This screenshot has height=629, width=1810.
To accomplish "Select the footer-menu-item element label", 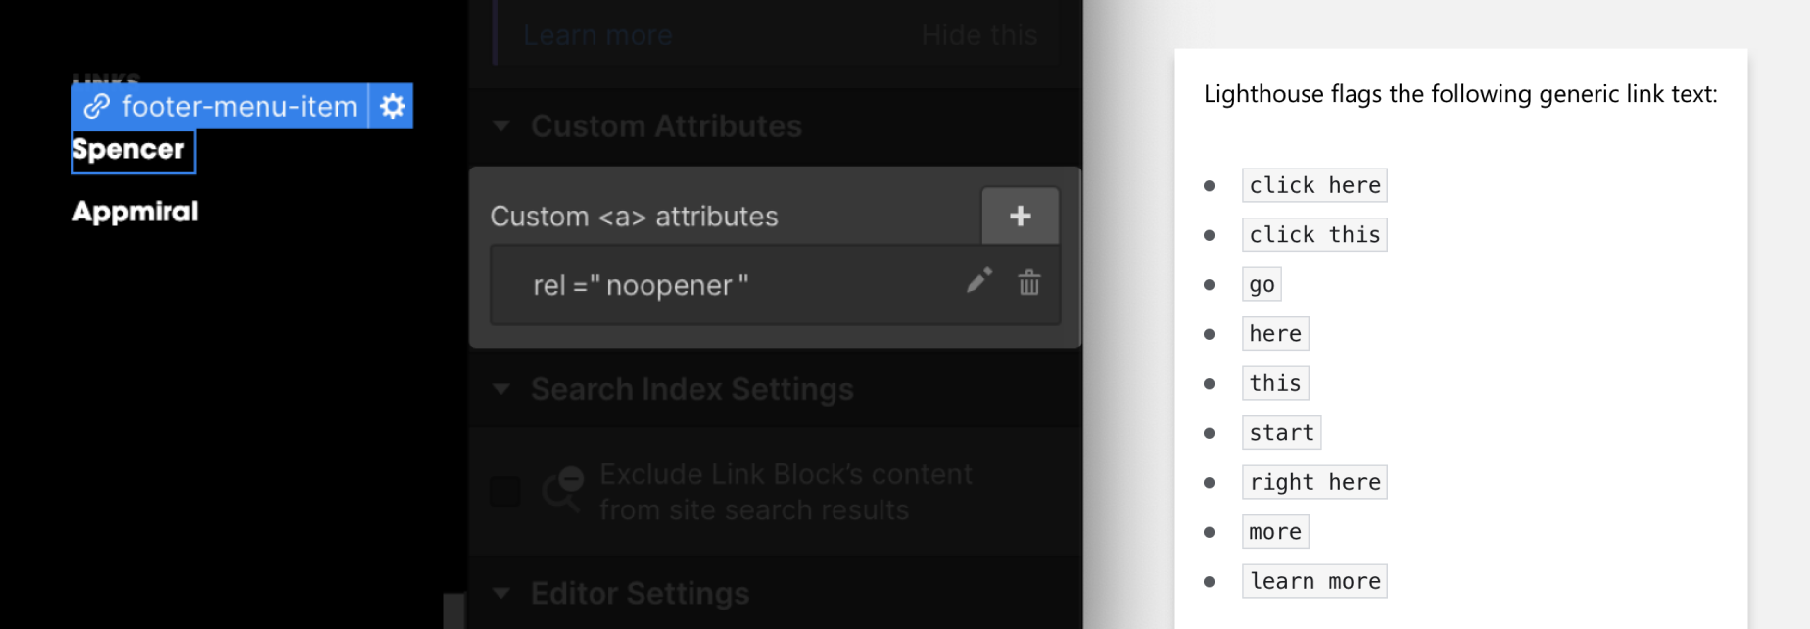I will pos(239,106).
